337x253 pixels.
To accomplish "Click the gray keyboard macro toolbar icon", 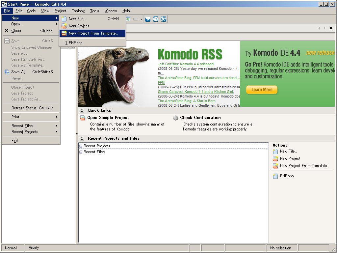I will 135,19.
